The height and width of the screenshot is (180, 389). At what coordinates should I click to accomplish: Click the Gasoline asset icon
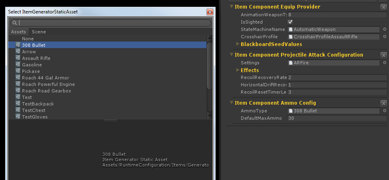tap(18, 65)
